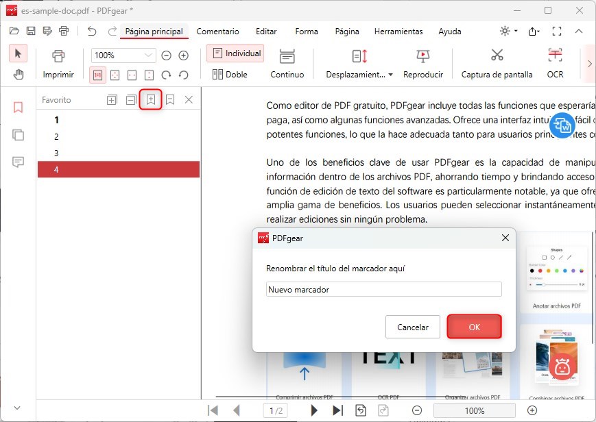This screenshot has width=596, height=422.
Task: Open the AI assistant robot icon
Action: 562,367
